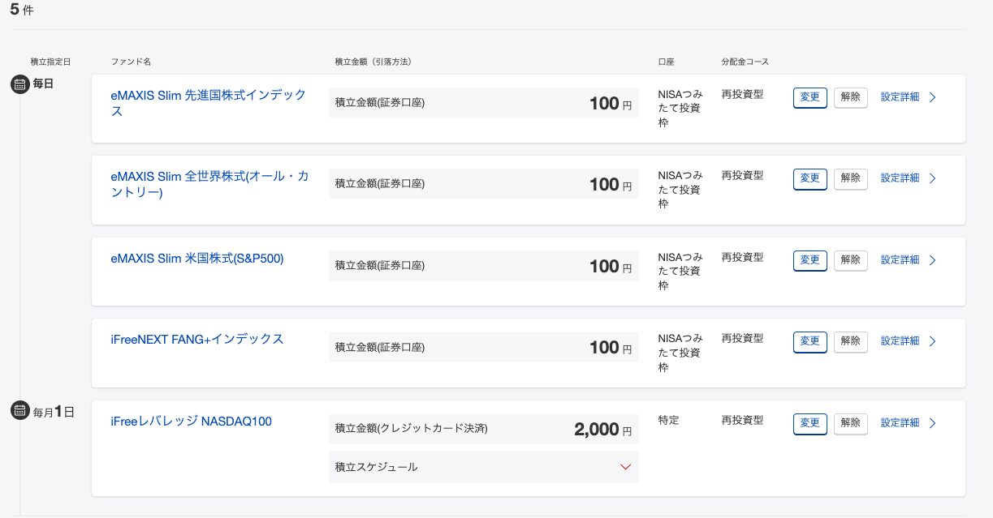Image resolution: width=993 pixels, height=518 pixels.
Task: Click chevron arrow for eMAXIS Slim 先進国株式 details
Action: point(932,97)
